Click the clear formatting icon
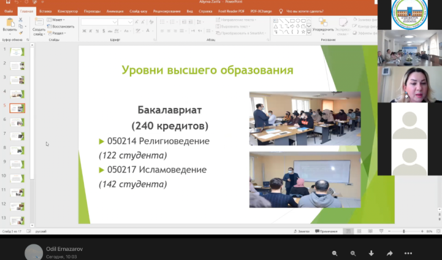Image resolution: width=442 pixels, height=260 pixels. [151, 22]
